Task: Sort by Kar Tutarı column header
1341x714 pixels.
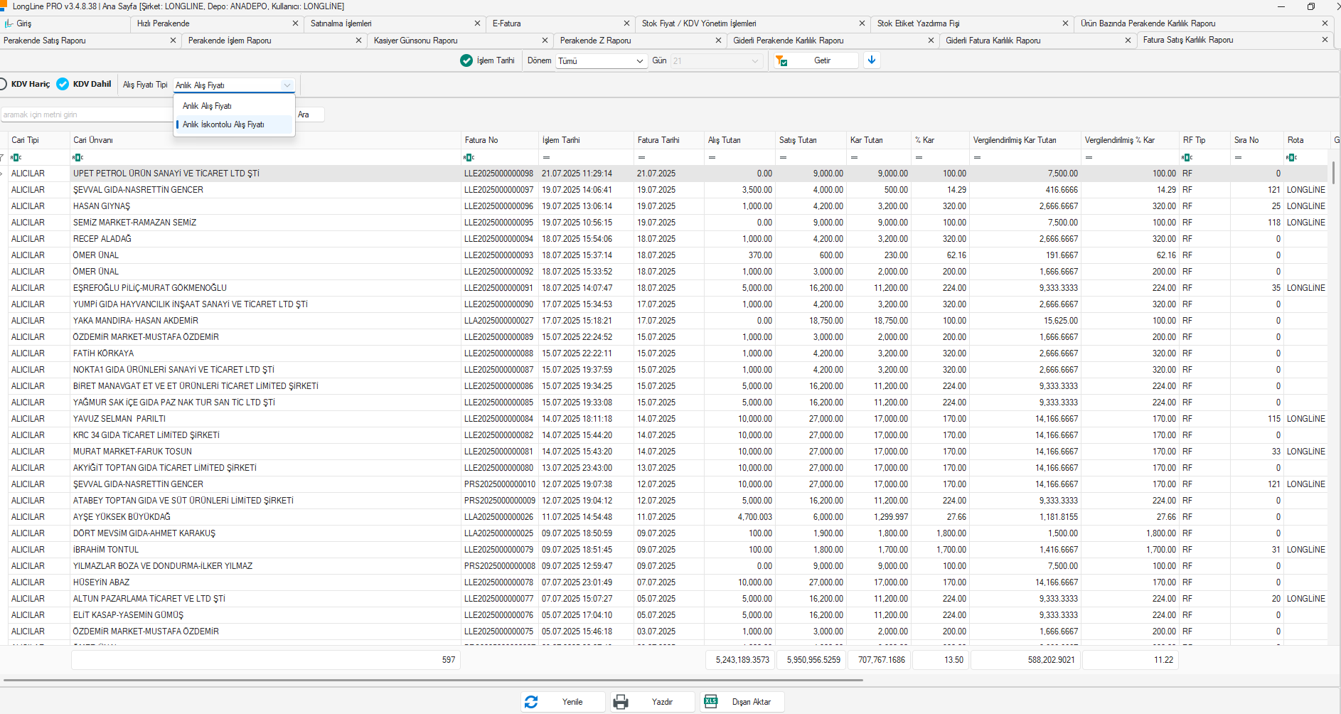Action: (x=867, y=140)
